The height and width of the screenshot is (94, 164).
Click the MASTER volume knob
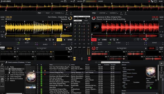pyautogui.click(x=84, y=1)
